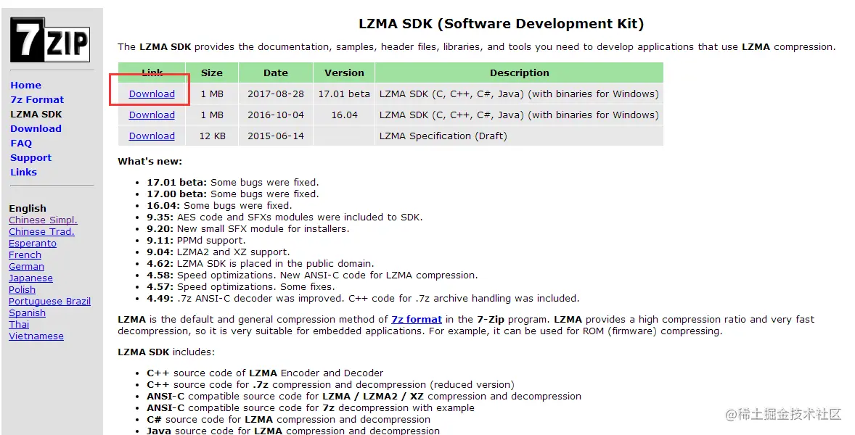This screenshot has width=855, height=435.
Task: Switch language to Polish
Action: click(x=22, y=289)
